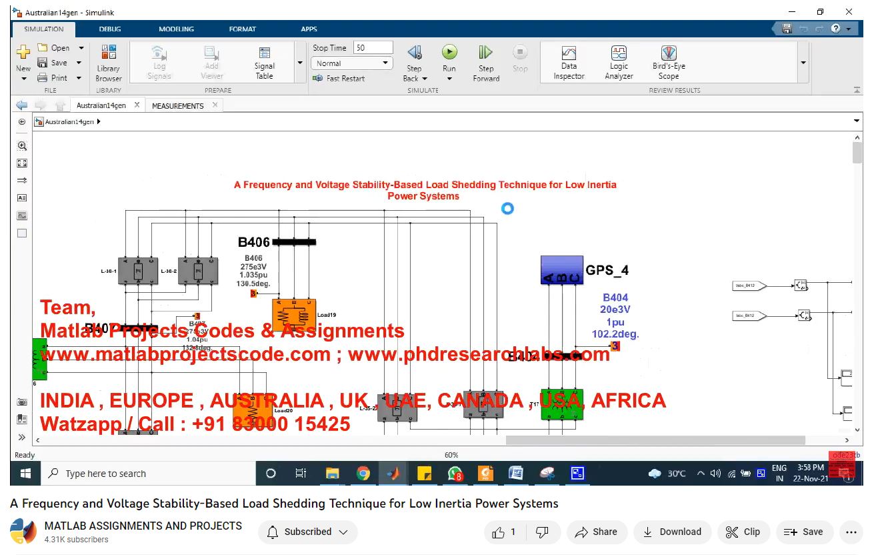Expand the Review Results gallery arrow
The image size is (874, 555).
(803, 63)
